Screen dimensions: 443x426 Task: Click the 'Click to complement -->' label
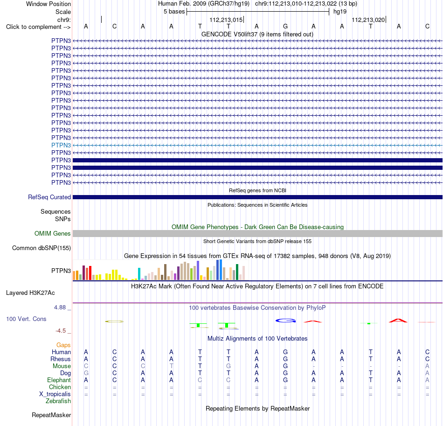coord(38,27)
